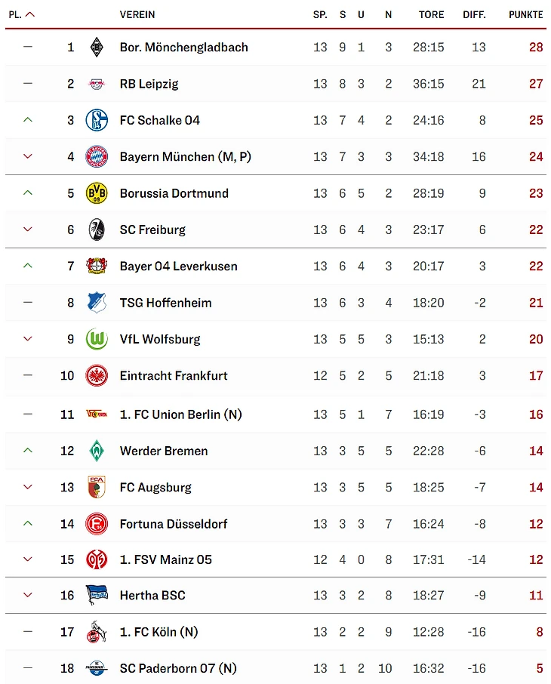Screen dimensions: 551x684
Task: Click the VfL Wolfsburg logo
Action: coord(96,339)
